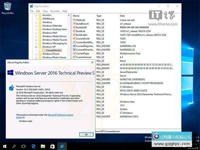Expand the Windows Defender key
Image resolution: width=200 pixels, height=150 pixels.
tap(36, 26)
